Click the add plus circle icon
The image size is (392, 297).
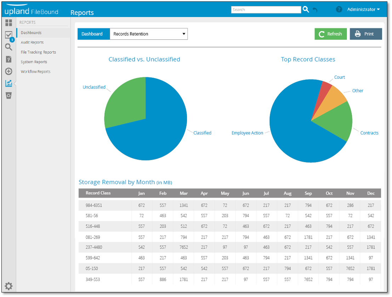click(8, 71)
